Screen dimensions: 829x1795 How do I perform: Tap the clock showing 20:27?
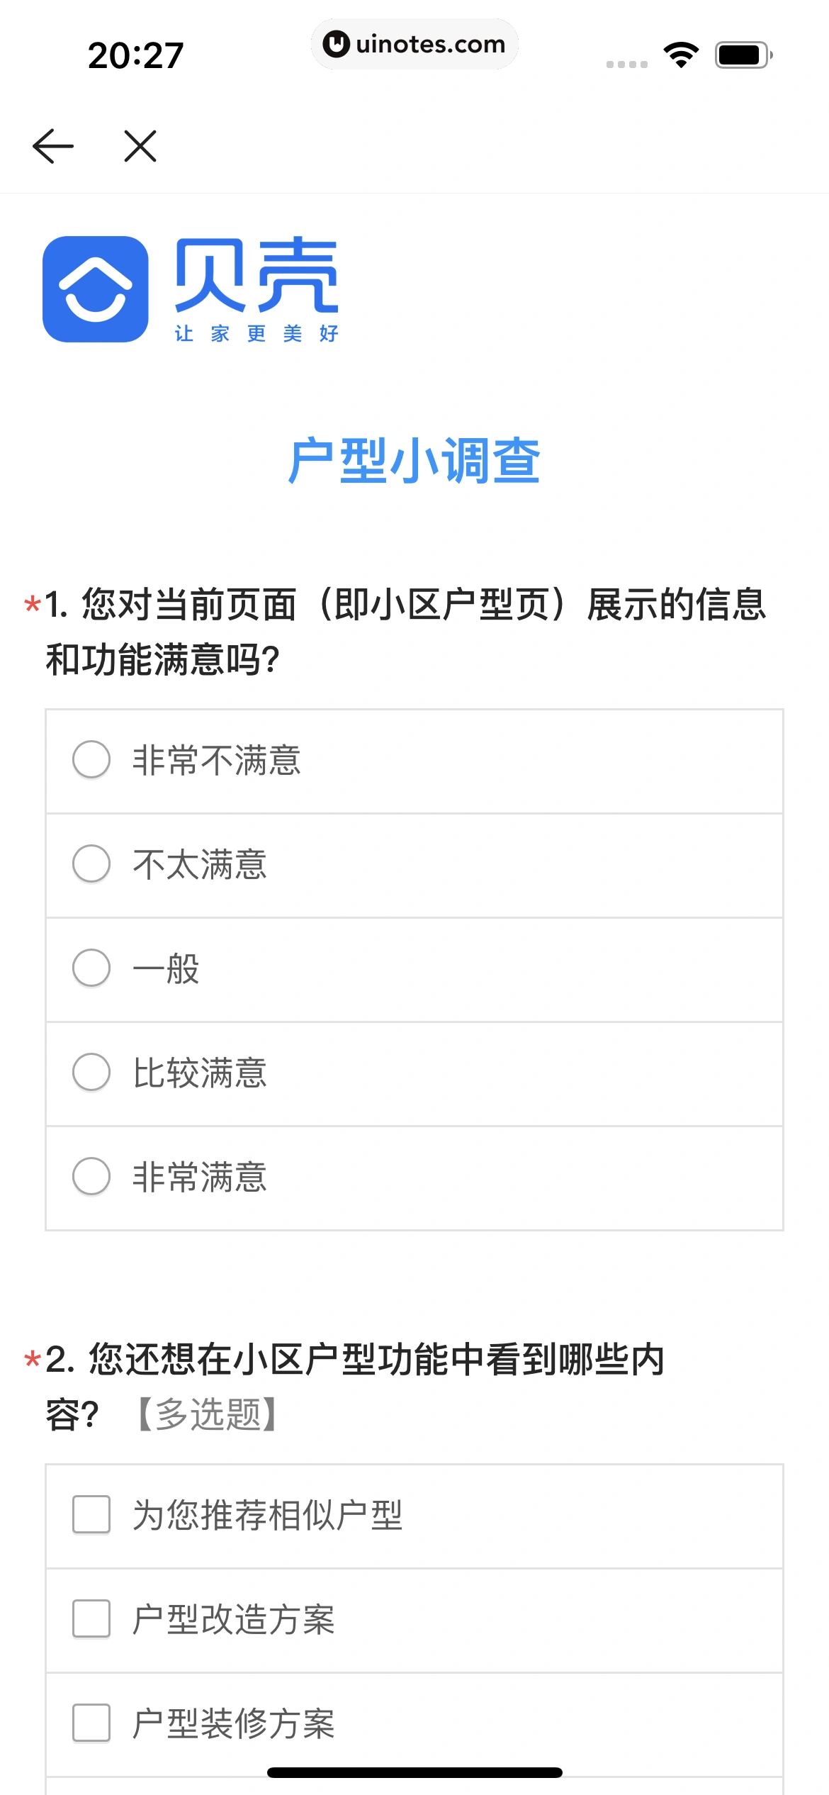point(135,55)
